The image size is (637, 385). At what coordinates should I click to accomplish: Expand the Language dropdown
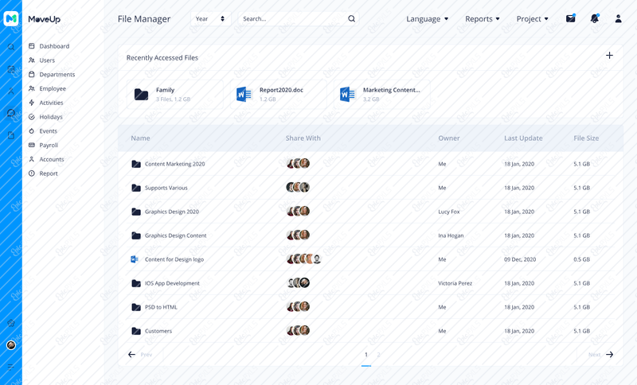(427, 18)
